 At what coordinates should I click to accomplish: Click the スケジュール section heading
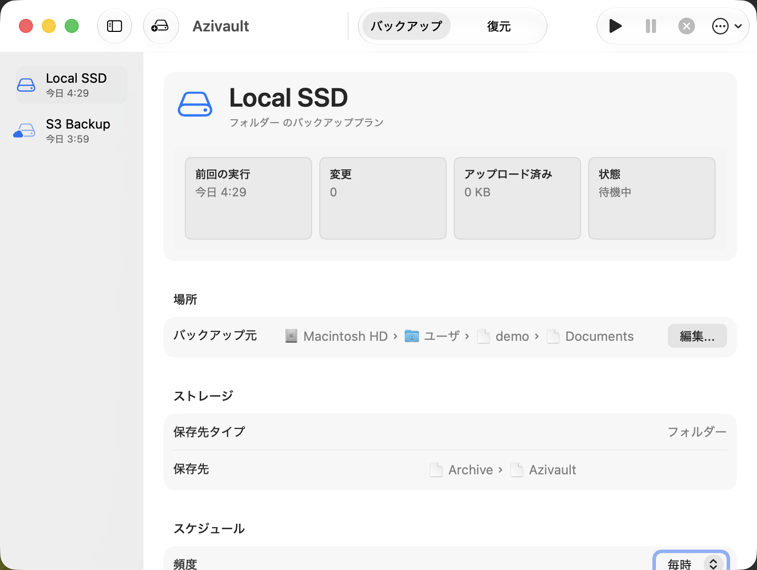coord(209,529)
